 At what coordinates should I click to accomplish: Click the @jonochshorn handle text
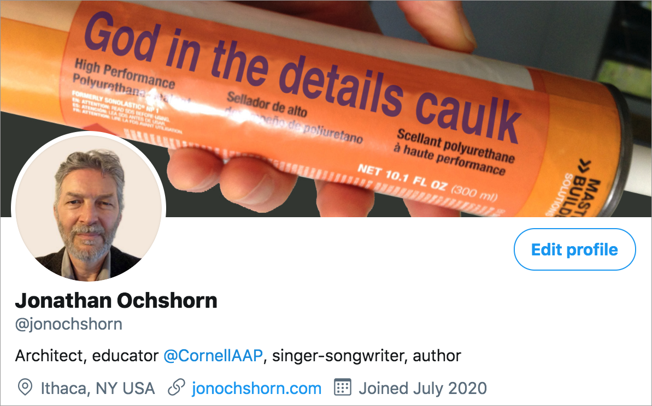pyautogui.click(x=69, y=324)
